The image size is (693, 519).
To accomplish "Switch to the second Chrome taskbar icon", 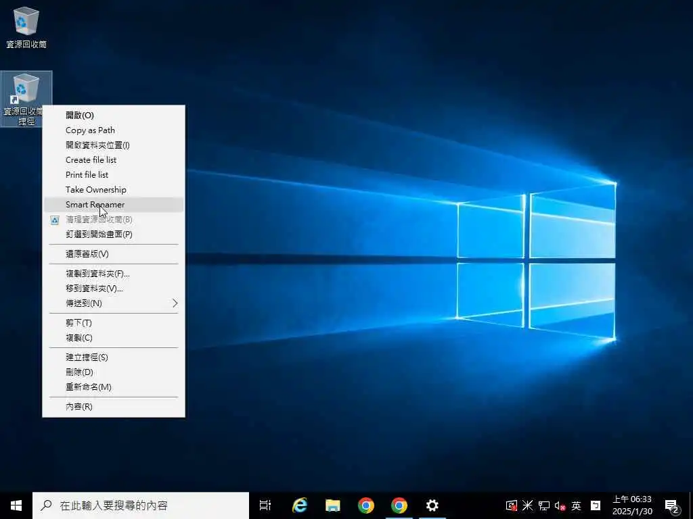I will 399,505.
